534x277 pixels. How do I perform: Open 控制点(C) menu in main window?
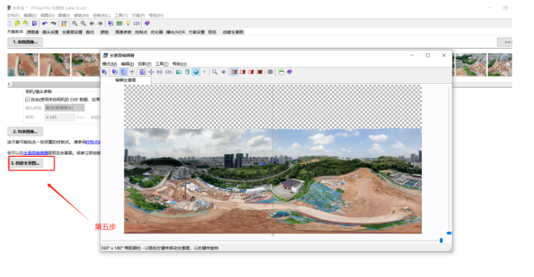click(x=102, y=15)
